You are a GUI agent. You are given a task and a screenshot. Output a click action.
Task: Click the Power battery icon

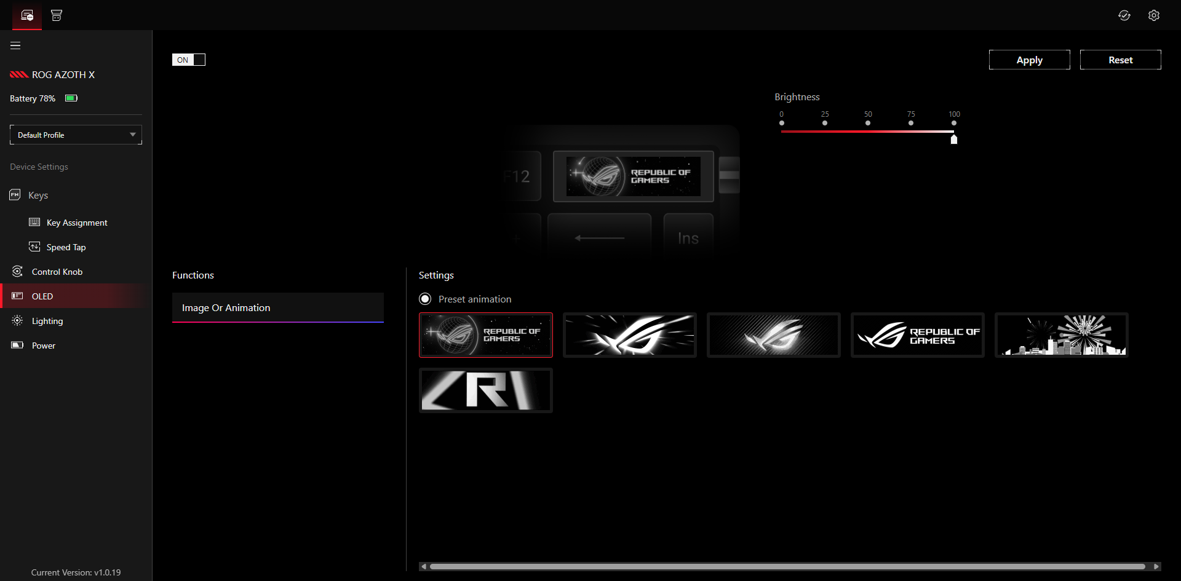click(x=17, y=345)
